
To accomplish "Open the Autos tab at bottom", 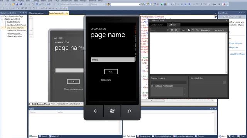I will click(x=34, y=136).
